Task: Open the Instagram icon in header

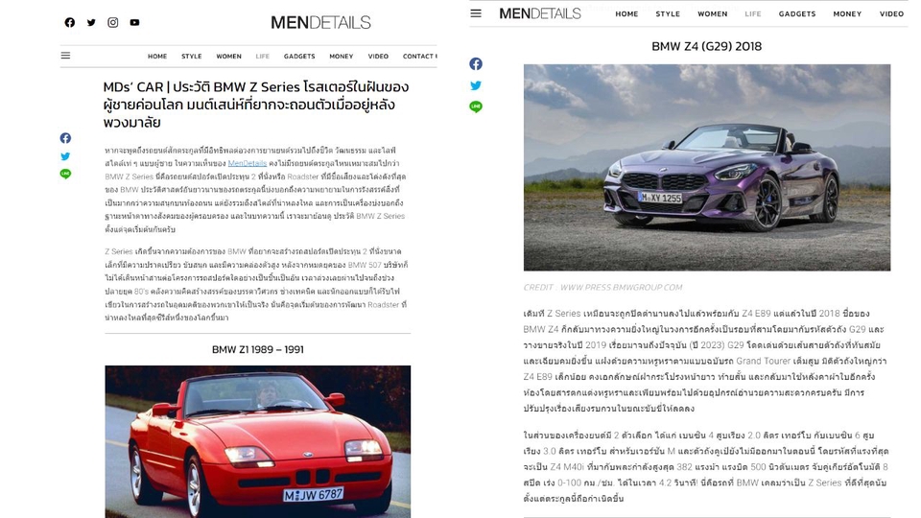Action: (113, 22)
